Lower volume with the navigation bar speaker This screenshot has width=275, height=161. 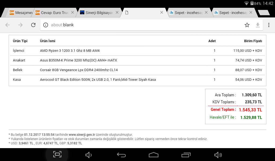(x=88, y=155)
